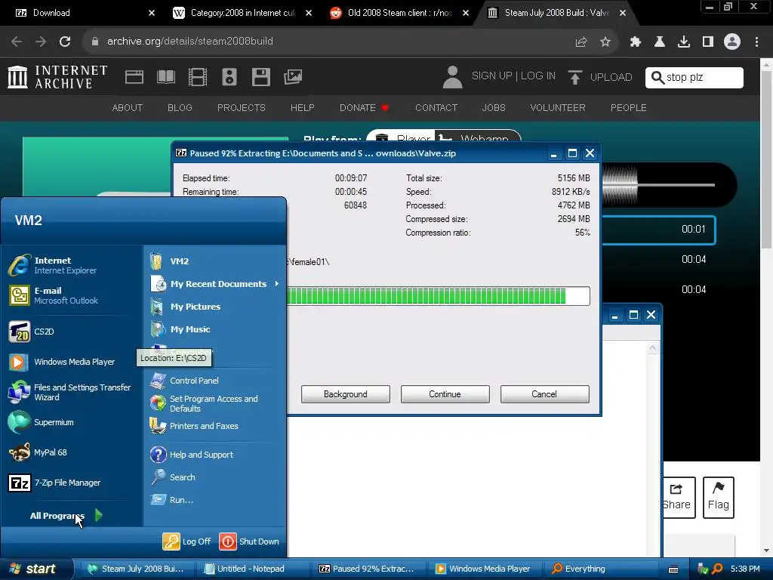This screenshot has width=773, height=580.
Task: Click Archive search field
Action: point(694,78)
